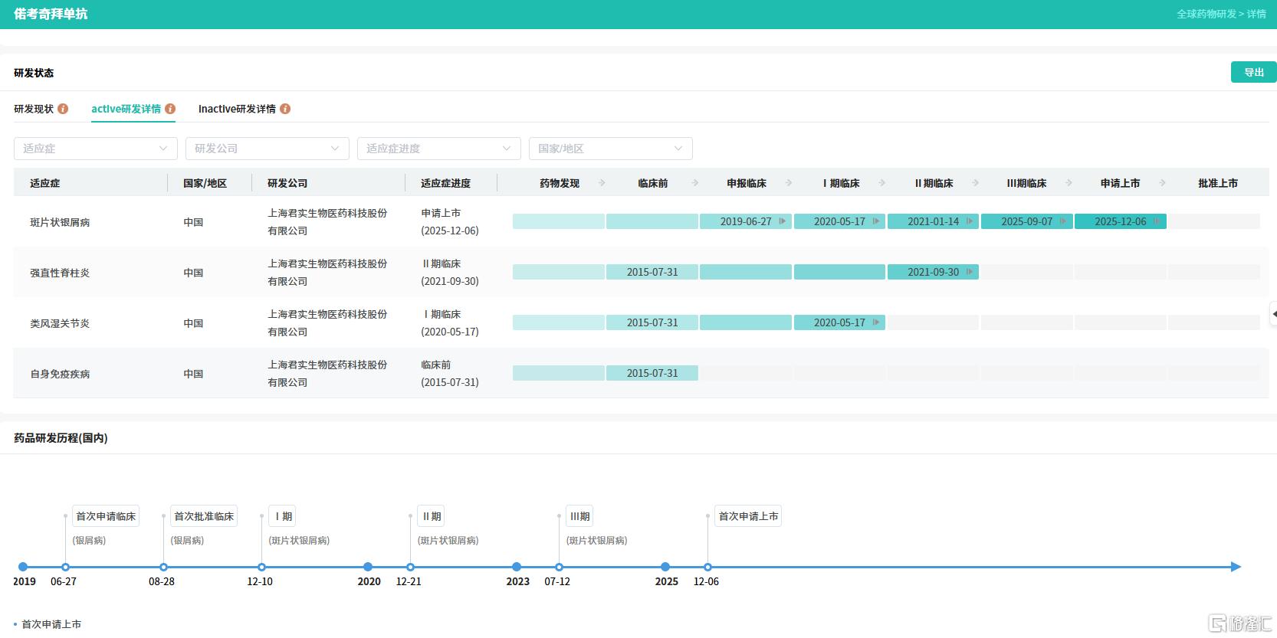The image size is (1277, 638).
Task: Select the 斑片状银屑病 indication row cell
Action: pos(60,222)
